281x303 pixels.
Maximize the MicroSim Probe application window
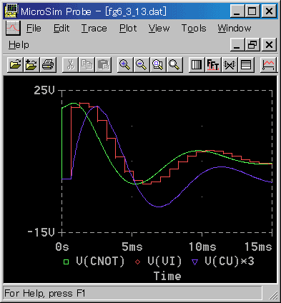[252, 11]
